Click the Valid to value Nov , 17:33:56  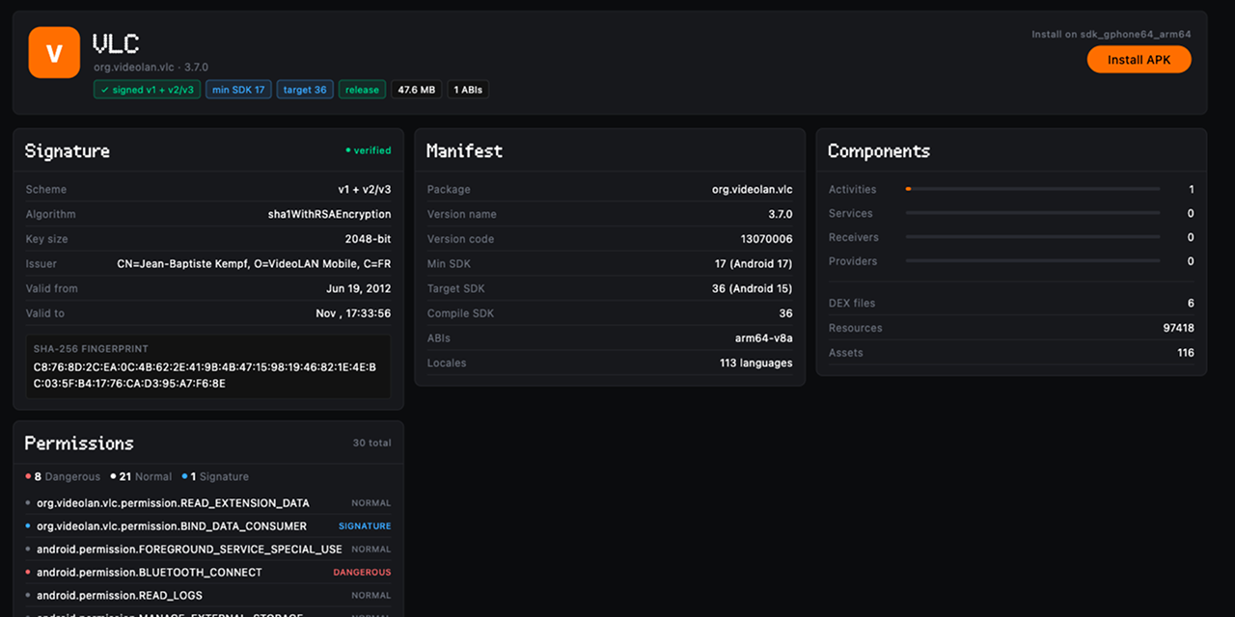click(353, 313)
